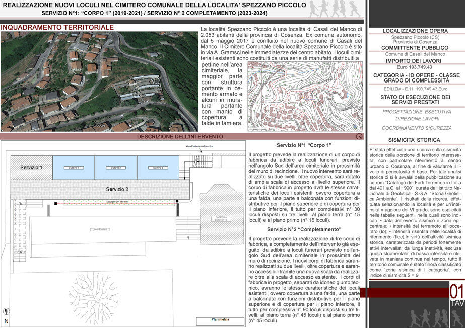Click the north arrow compass symbol
The width and height of the screenshot is (465, 328).
(x=6, y=311)
